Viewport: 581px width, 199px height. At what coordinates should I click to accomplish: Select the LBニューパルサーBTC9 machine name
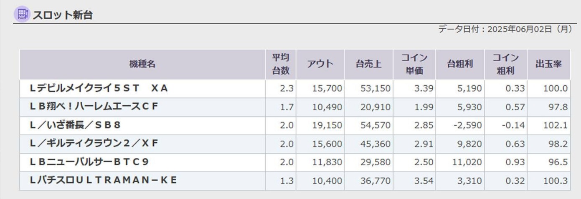(89, 162)
